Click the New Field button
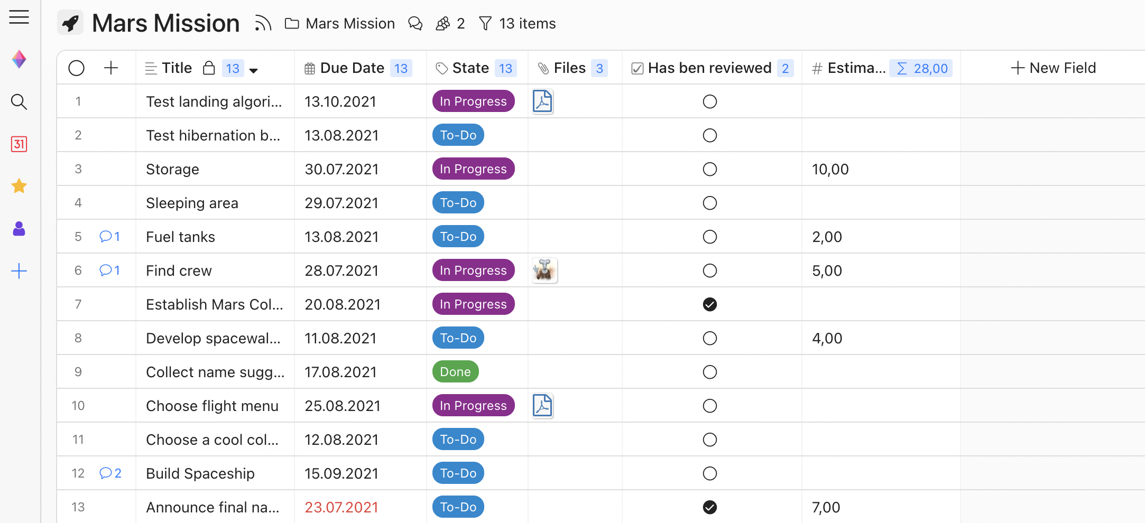The height and width of the screenshot is (523, 1145). (x=1054, y=68)
